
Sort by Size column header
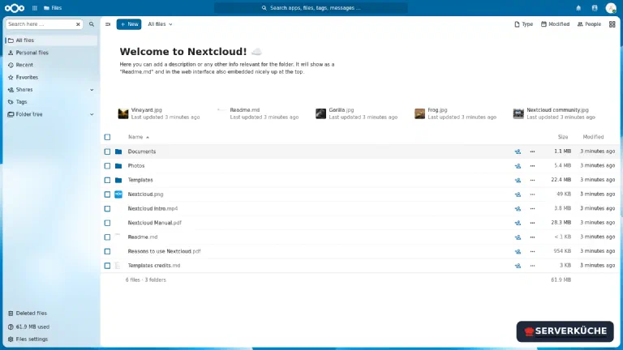coord(563,137)
